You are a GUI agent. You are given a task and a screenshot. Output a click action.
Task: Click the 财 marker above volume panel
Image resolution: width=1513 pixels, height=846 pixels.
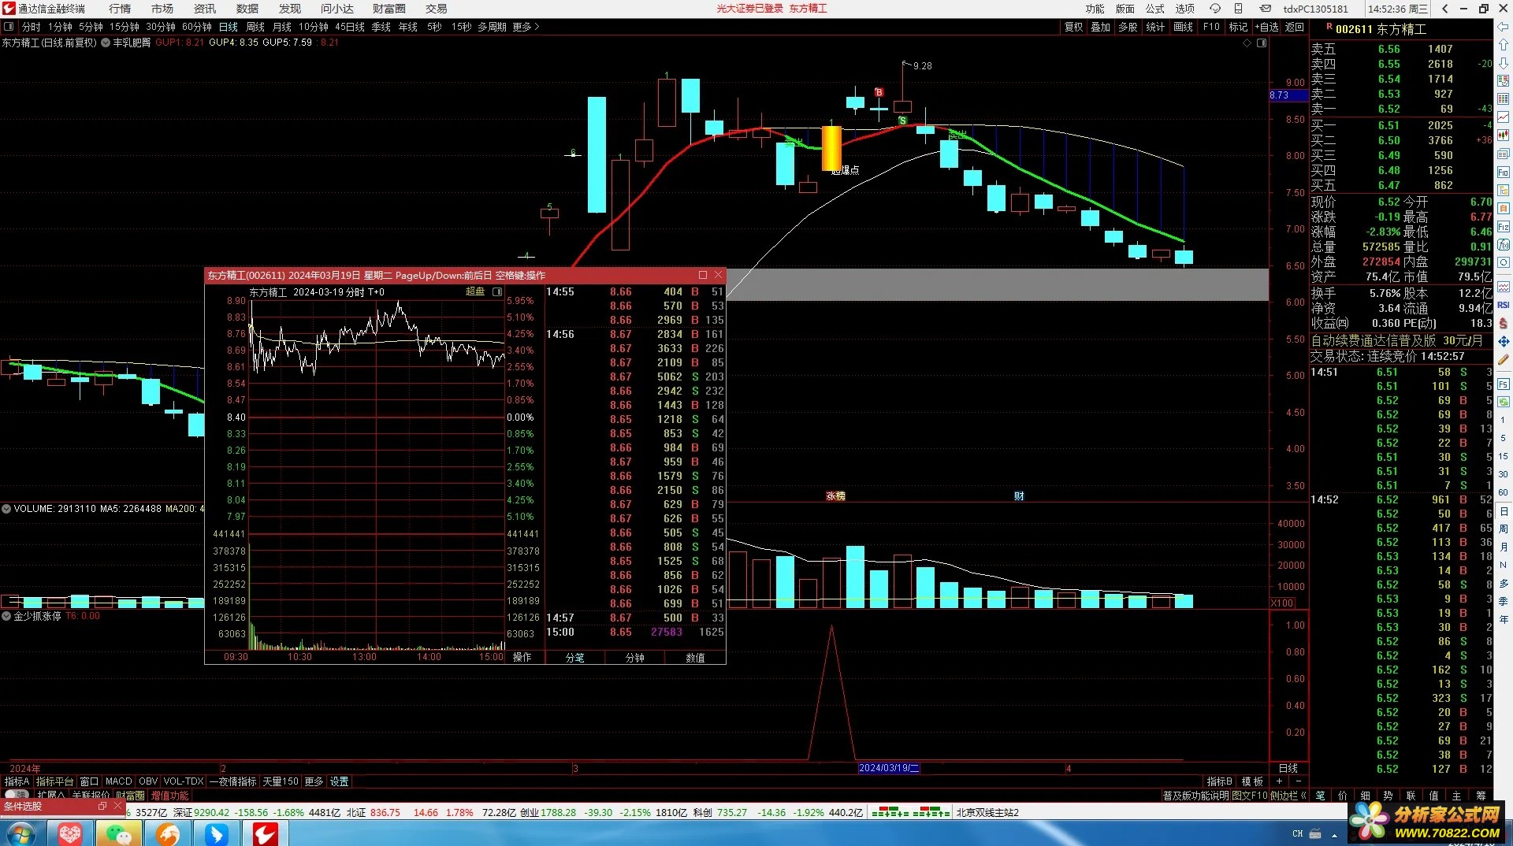1019,496
